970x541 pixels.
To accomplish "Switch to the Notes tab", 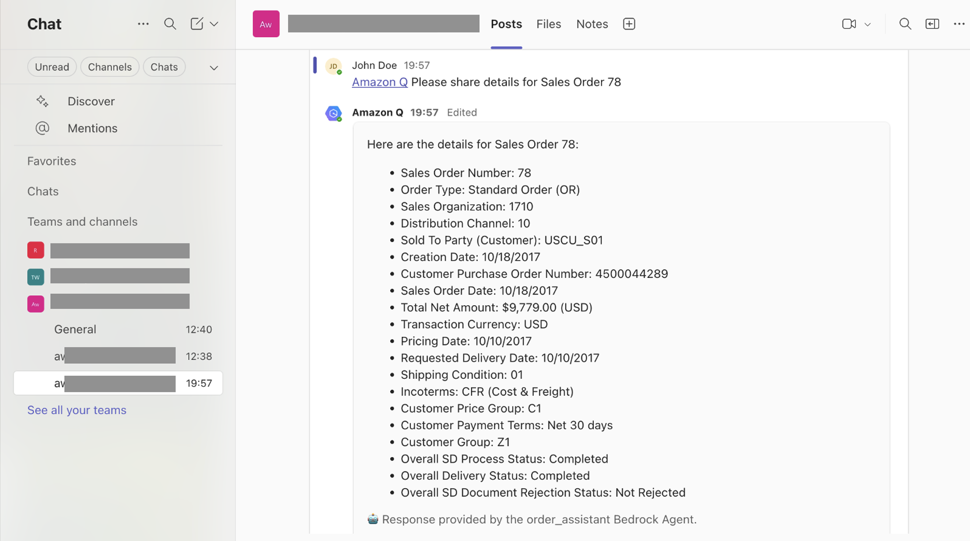I will point(592,24).
